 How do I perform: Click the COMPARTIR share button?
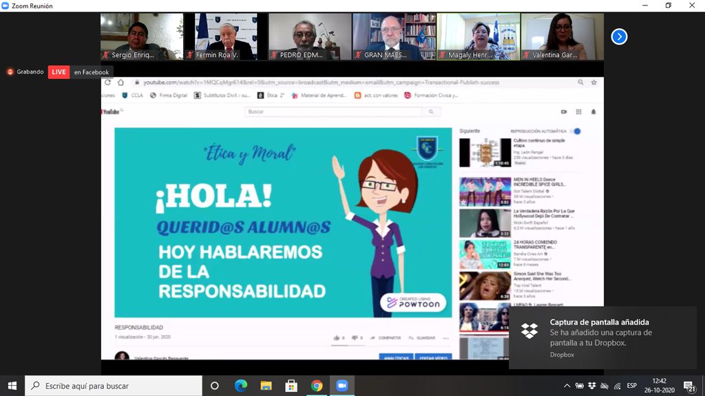pyautogui.click(x=386, y=338)
